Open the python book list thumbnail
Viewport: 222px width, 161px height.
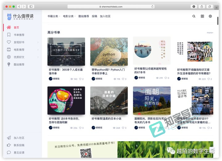(x=109, y=52)
